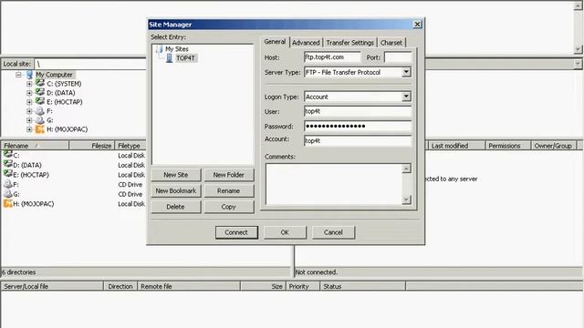Click the message log scrollbar down arrow

[x=578, y=49]
